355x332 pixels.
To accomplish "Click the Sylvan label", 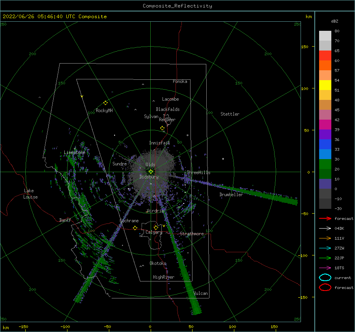I will pyautogui.click(x=151, y=116).
